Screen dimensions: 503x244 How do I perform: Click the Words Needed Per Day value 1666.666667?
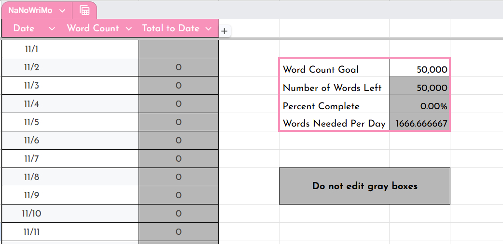tap(420, 124)
